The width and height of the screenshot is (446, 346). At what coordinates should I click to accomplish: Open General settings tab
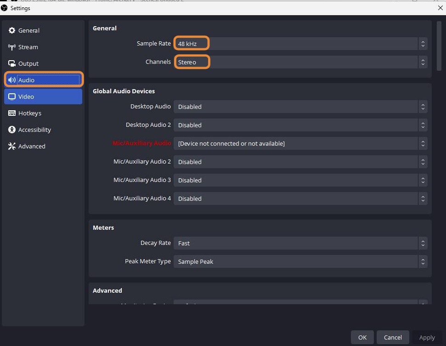43,30
